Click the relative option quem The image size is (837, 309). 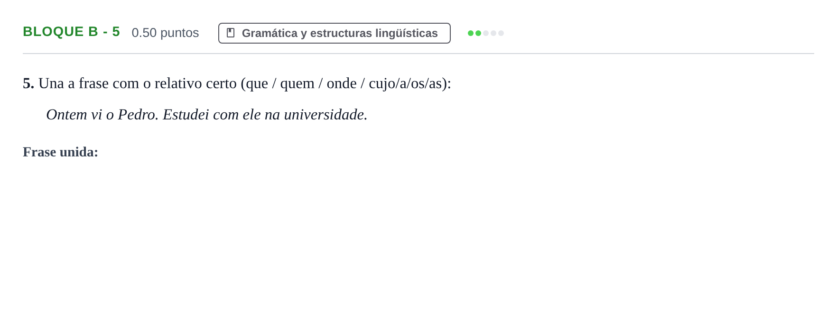(x=297, y=84)
